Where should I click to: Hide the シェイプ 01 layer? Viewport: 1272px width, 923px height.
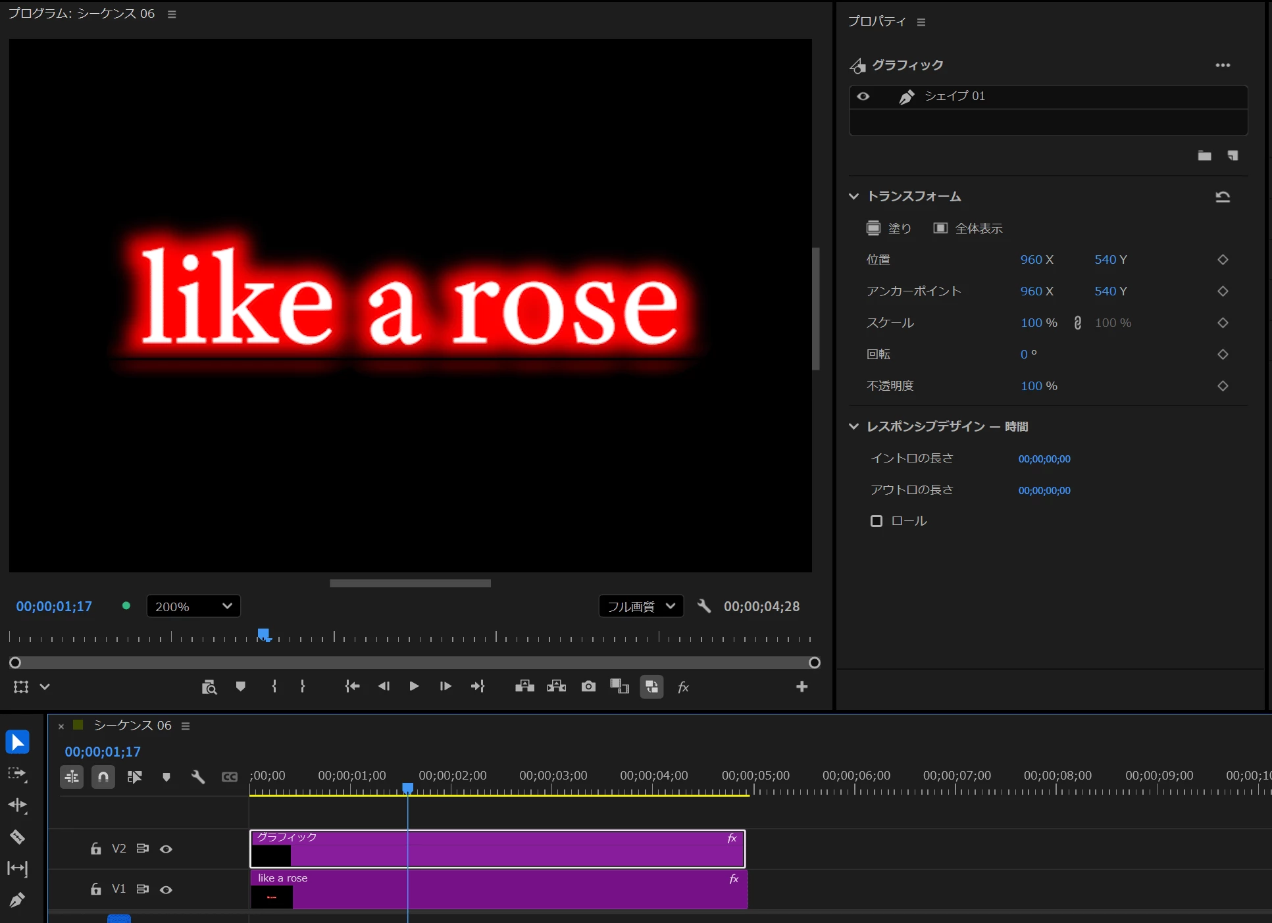tap(863, 96)
